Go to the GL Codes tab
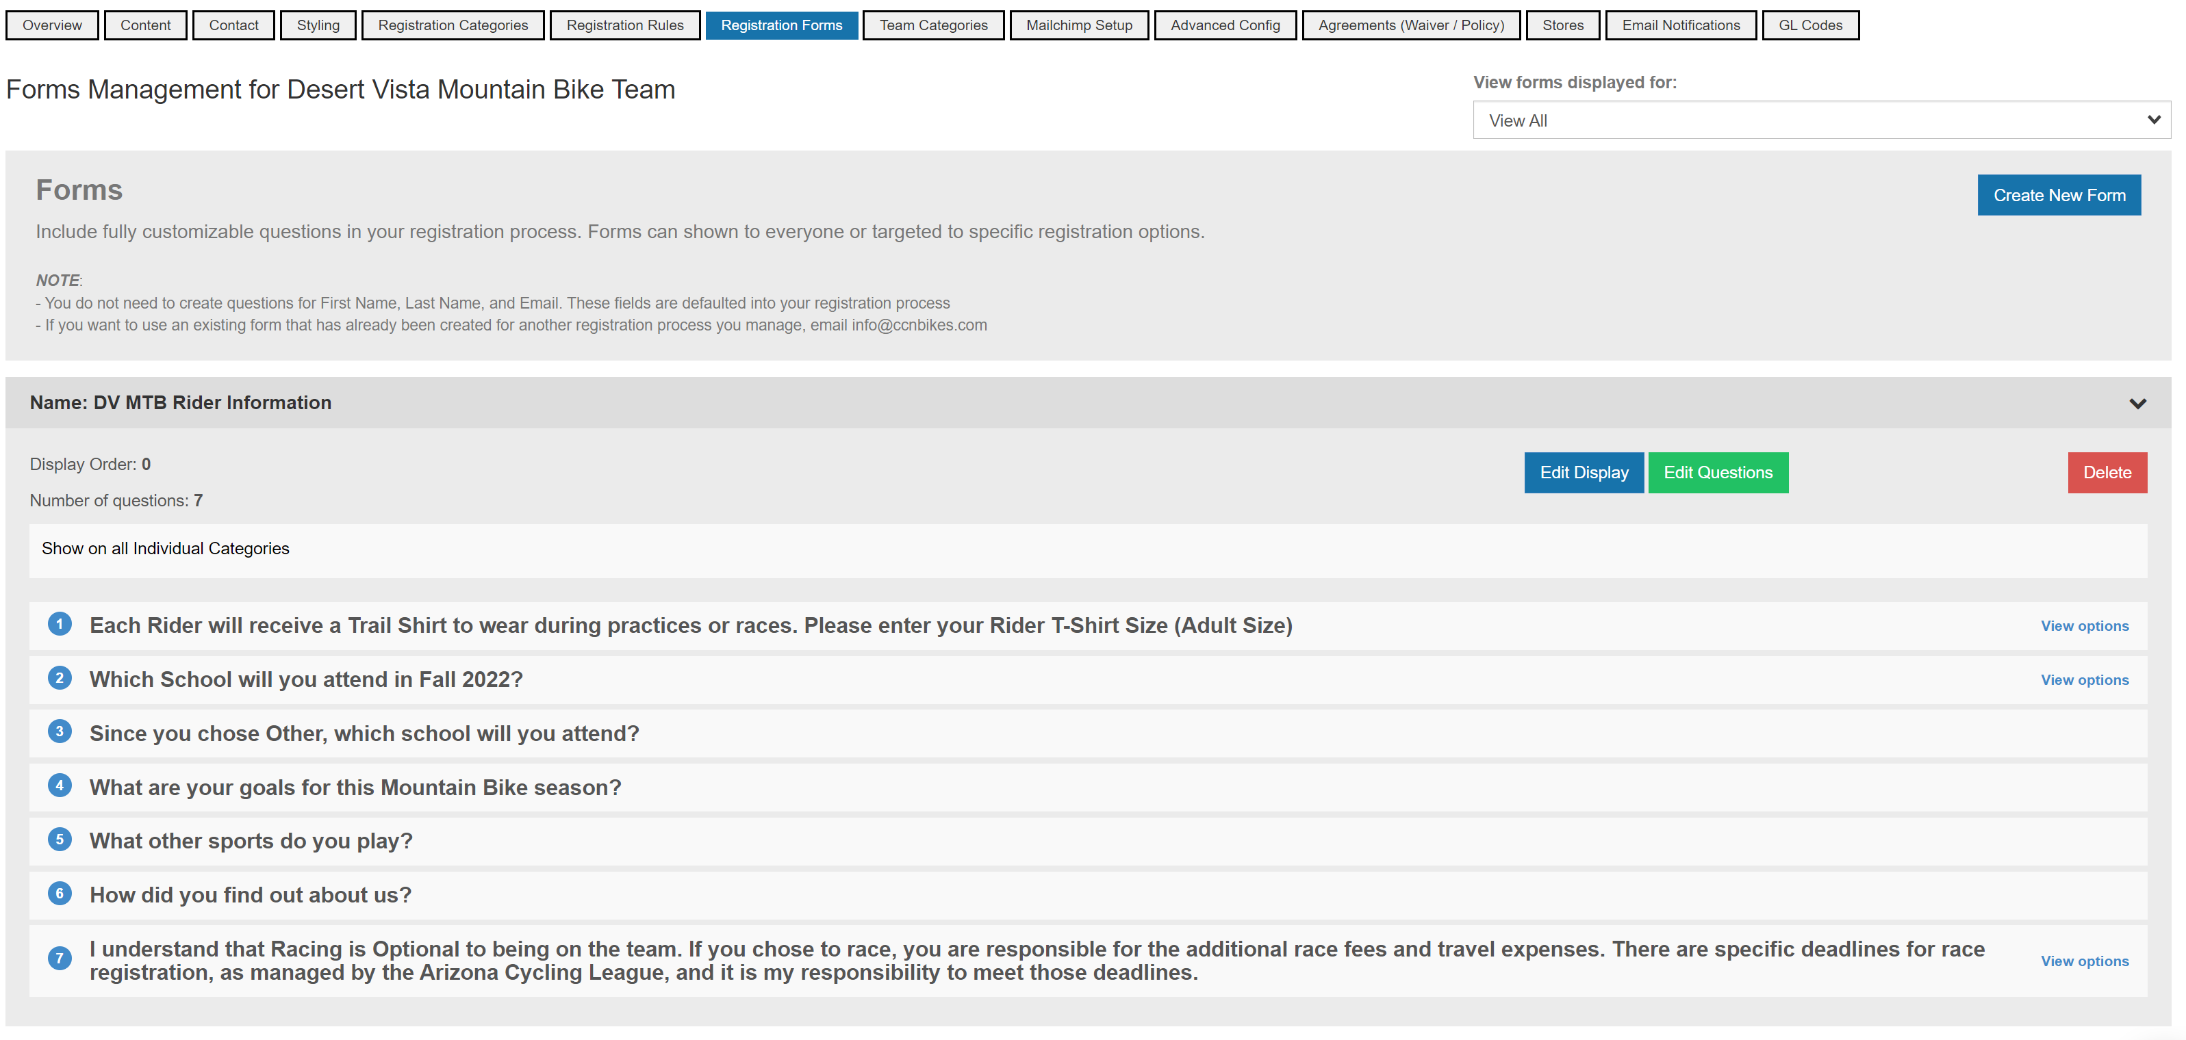Screen dimensions: 2186x1040 coord(1809,25)
